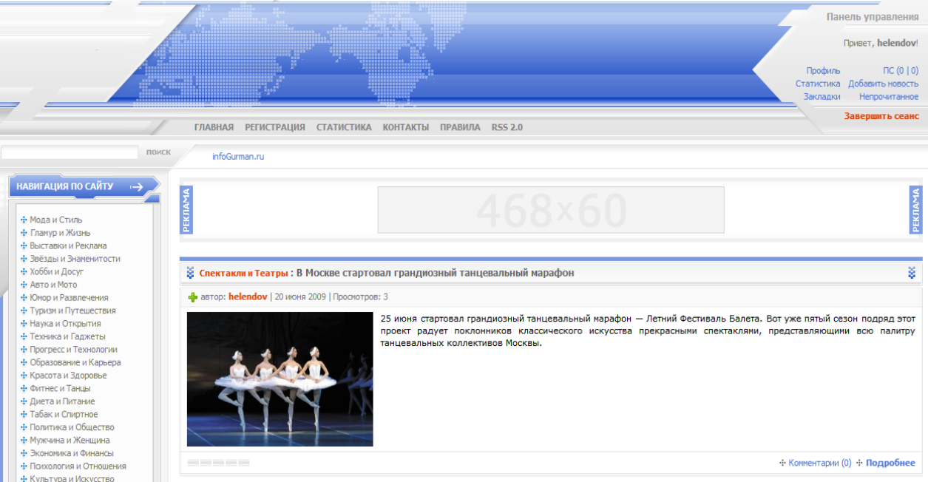The image size is (928, 482).
Task: Click the Добавить новость link
Action: (x=884, y=84)
